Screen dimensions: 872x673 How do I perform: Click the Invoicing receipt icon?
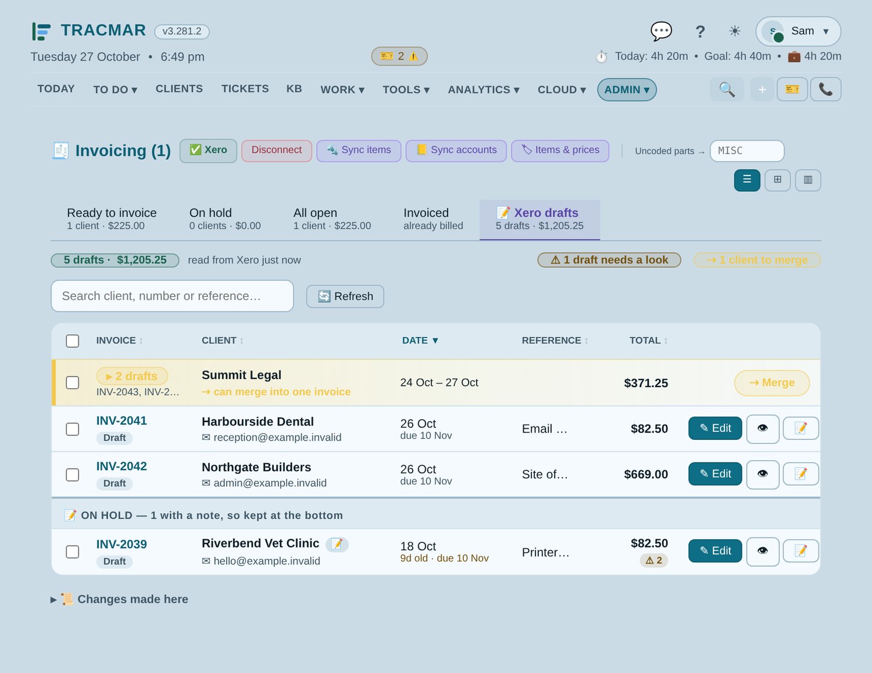tap(60, 151)
